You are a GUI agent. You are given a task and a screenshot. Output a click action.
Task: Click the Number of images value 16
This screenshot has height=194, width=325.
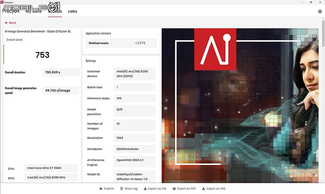[134, 125]
